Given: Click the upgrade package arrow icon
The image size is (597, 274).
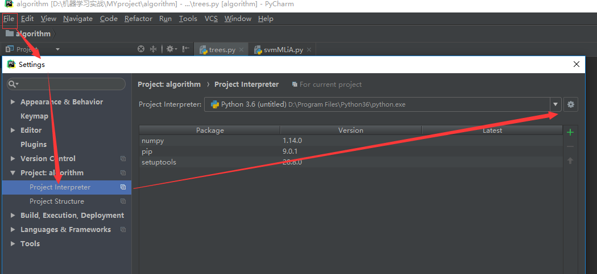Looking at the screenshot, I should pyautogui.click(x=570, y=161).
